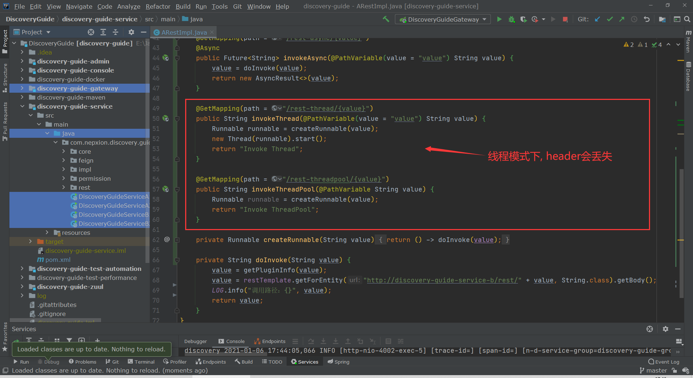Expand the discovery-guide-admin module

click(x=22, y=61)
